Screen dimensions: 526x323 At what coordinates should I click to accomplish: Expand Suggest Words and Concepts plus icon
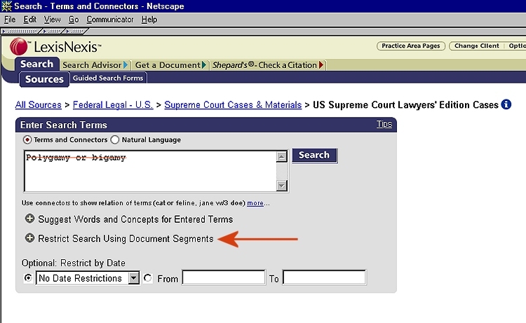tap(30, 219)
